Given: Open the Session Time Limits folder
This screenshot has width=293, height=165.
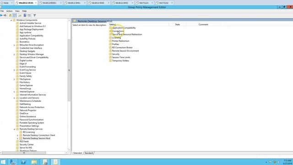Looking at the screenshot, I should coord(121,57).
